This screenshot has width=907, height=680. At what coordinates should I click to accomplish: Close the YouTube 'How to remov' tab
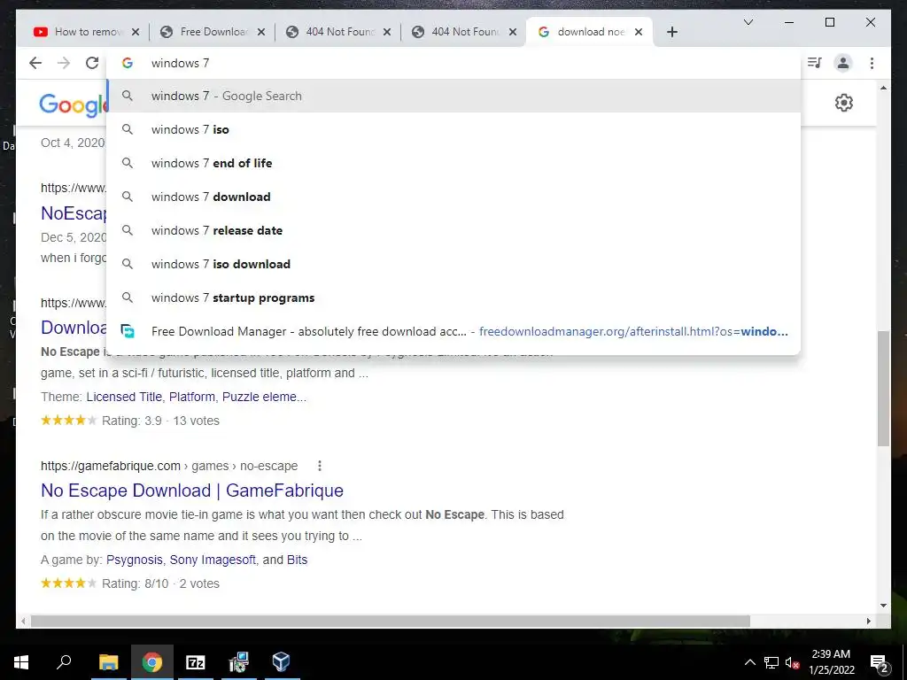(136, 33)
